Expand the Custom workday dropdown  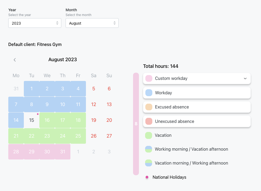(245, 79)
